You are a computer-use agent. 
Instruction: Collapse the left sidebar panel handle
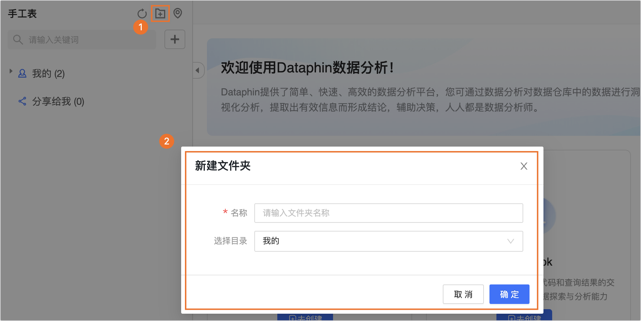[198, 70]
